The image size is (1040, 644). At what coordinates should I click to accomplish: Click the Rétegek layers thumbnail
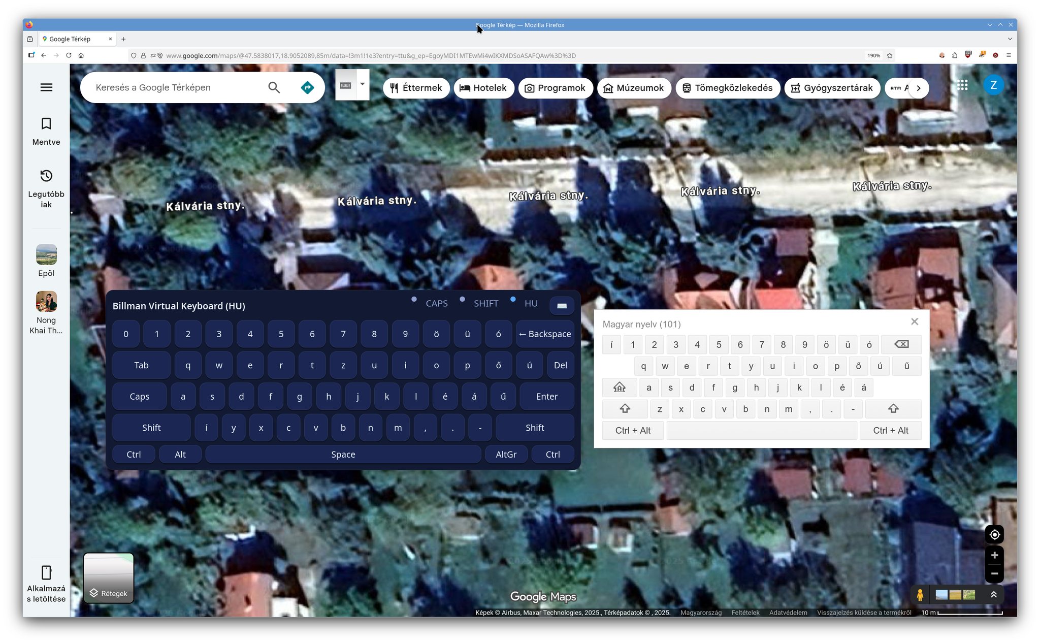pyautogui.click(x=109, y=578)
